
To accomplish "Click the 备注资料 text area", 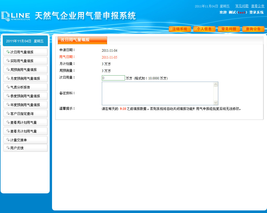I will click(x=157, y=93).
